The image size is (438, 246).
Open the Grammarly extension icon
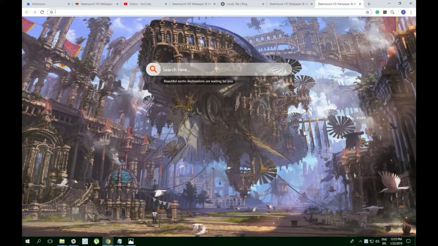click(x=377, y=12)
